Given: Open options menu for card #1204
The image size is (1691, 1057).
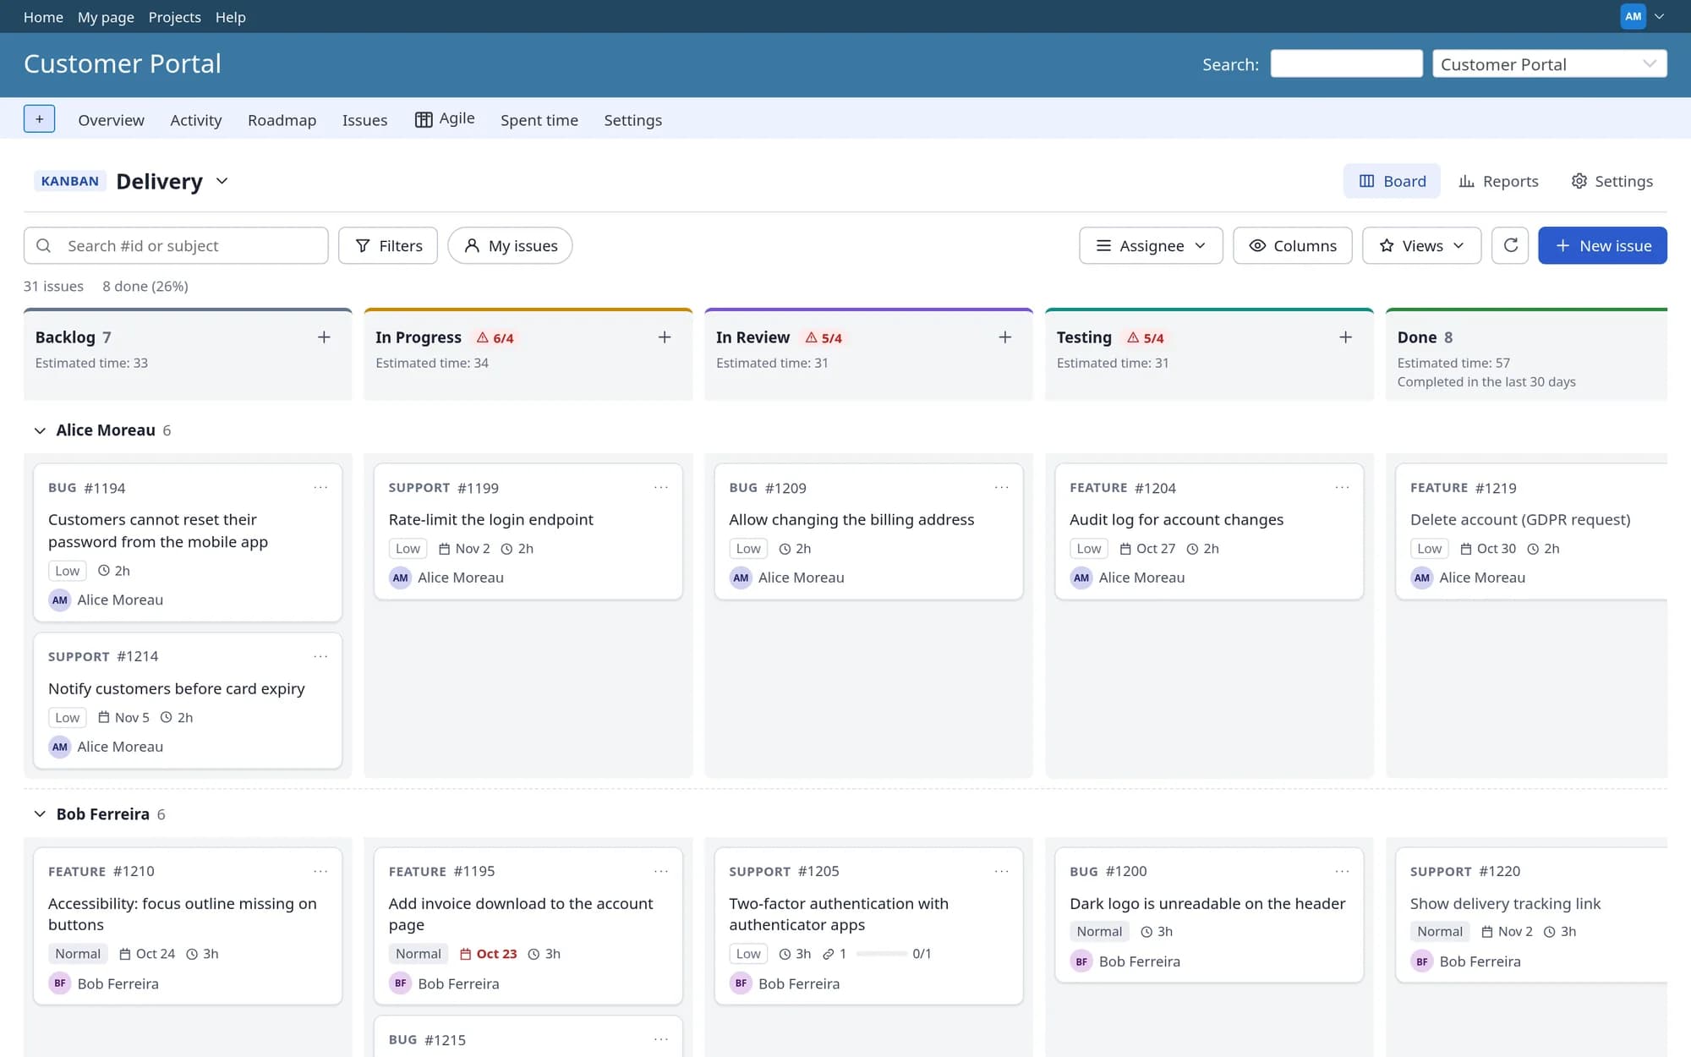Looking at the screenshot, I should click(1343, 488).
